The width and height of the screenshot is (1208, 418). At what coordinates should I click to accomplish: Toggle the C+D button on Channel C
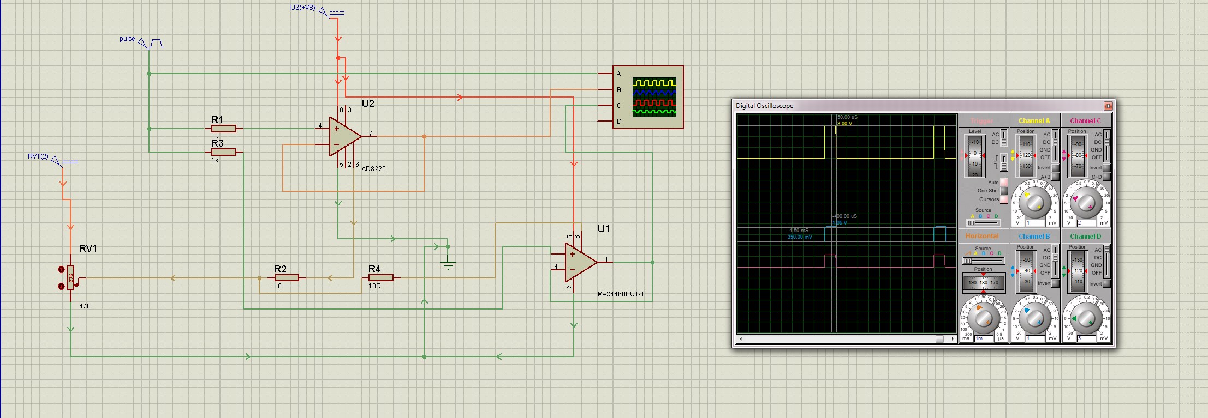(x=1106, y=177)
